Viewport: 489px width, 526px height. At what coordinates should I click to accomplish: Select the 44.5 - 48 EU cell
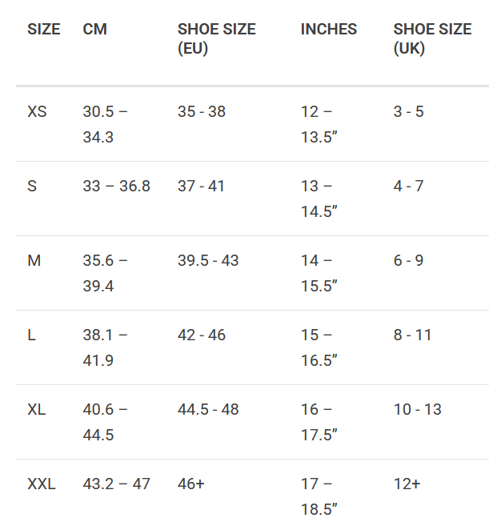tap(208, 410)
